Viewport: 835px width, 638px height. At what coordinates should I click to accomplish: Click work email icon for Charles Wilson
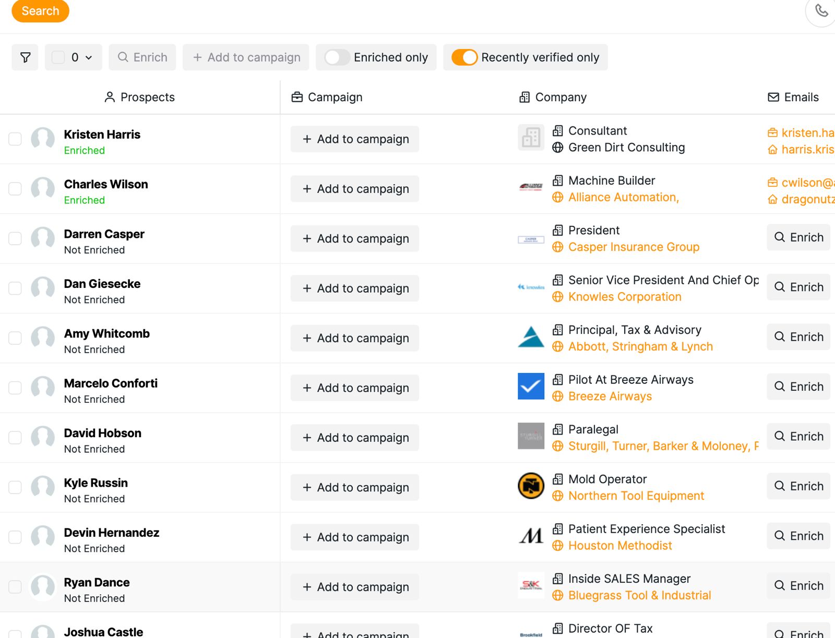pyautogui.click(x=772, y=183)
